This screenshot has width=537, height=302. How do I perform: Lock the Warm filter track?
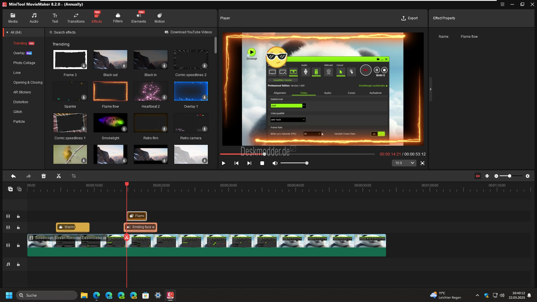[18, 228]
